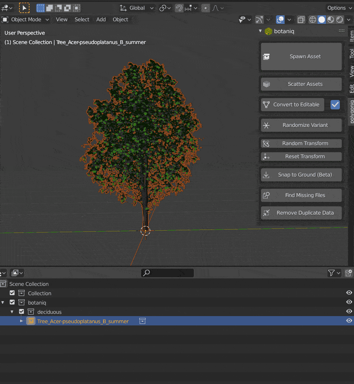The image size is (354, 384).
Task: Hide Collection with its eye icon
Action: point(349,293)
